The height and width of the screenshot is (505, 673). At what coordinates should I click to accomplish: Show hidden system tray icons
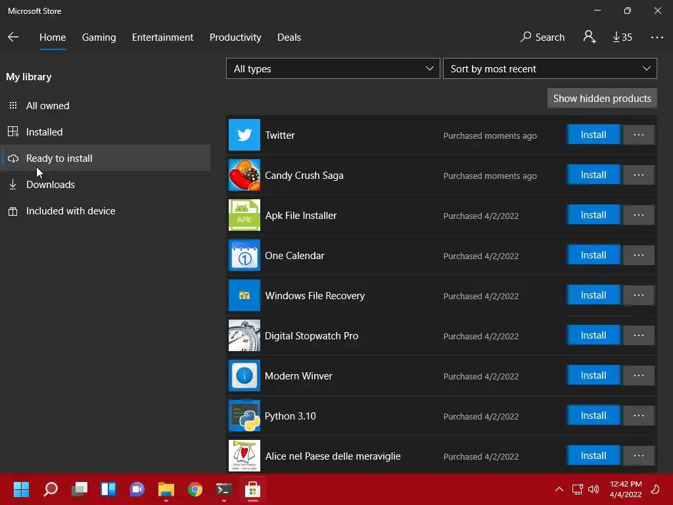point(559,489)
